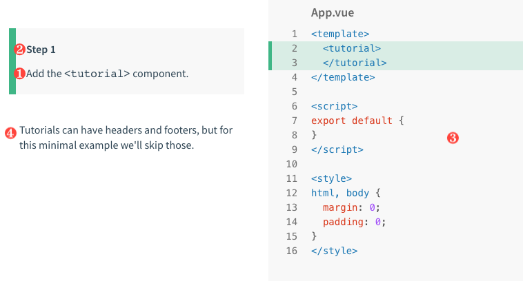The width and height of the screenshot is (523, 281).
Task: Click line 7 'export default {'
Action: [x=357, y=121]
